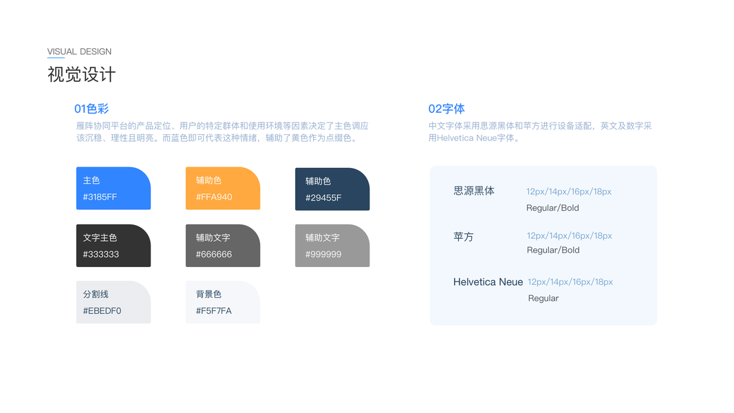Select the 01色彩 section heading
734x413 pixels.
pyautogui.click(x=91, y=109)
